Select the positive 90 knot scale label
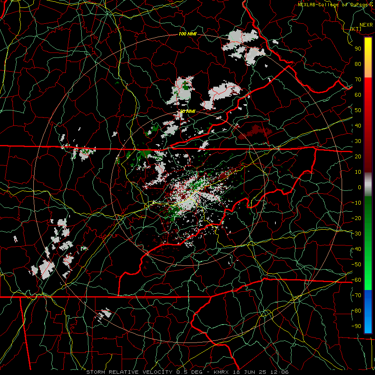375x375 pixels. pos(358,49)
